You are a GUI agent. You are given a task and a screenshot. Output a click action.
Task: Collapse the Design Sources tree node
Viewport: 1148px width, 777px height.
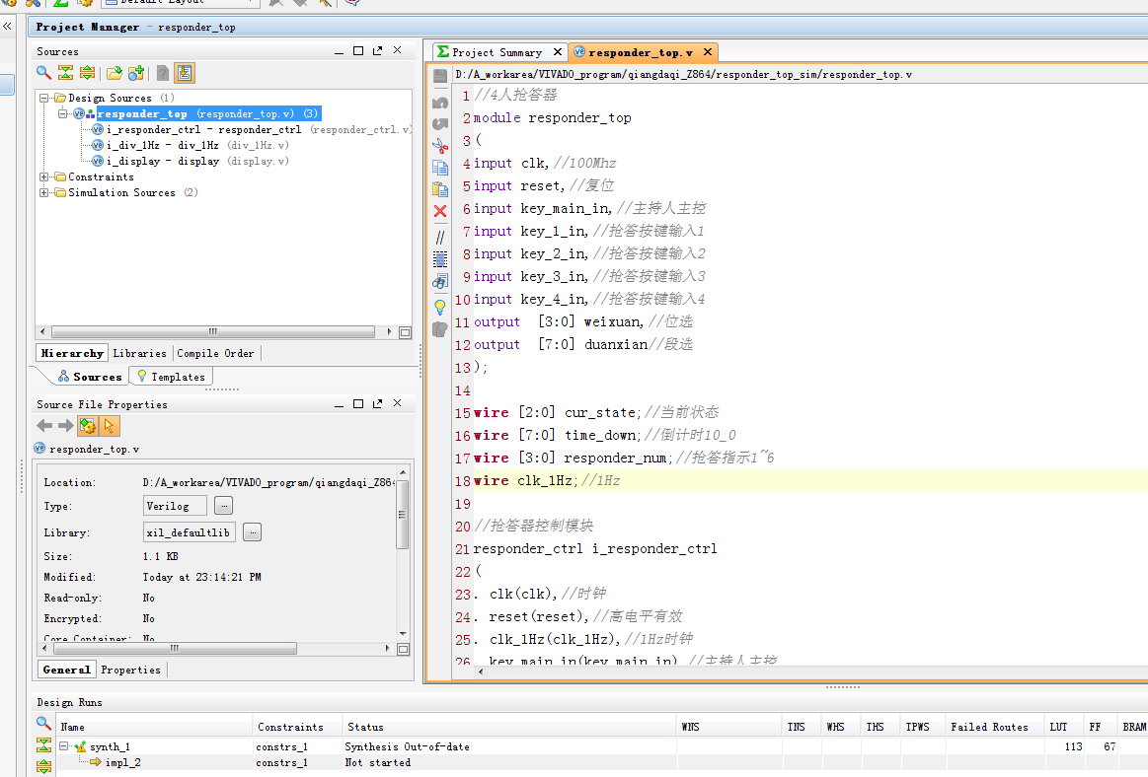[x=44, y=98]
